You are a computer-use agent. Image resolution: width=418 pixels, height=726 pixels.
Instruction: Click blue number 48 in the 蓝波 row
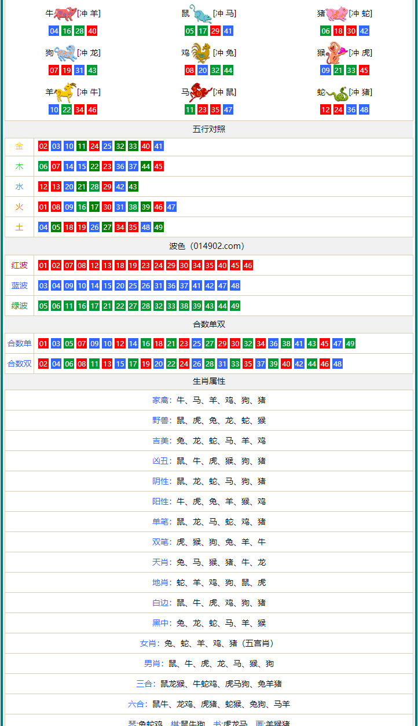[x=234, y=285]
